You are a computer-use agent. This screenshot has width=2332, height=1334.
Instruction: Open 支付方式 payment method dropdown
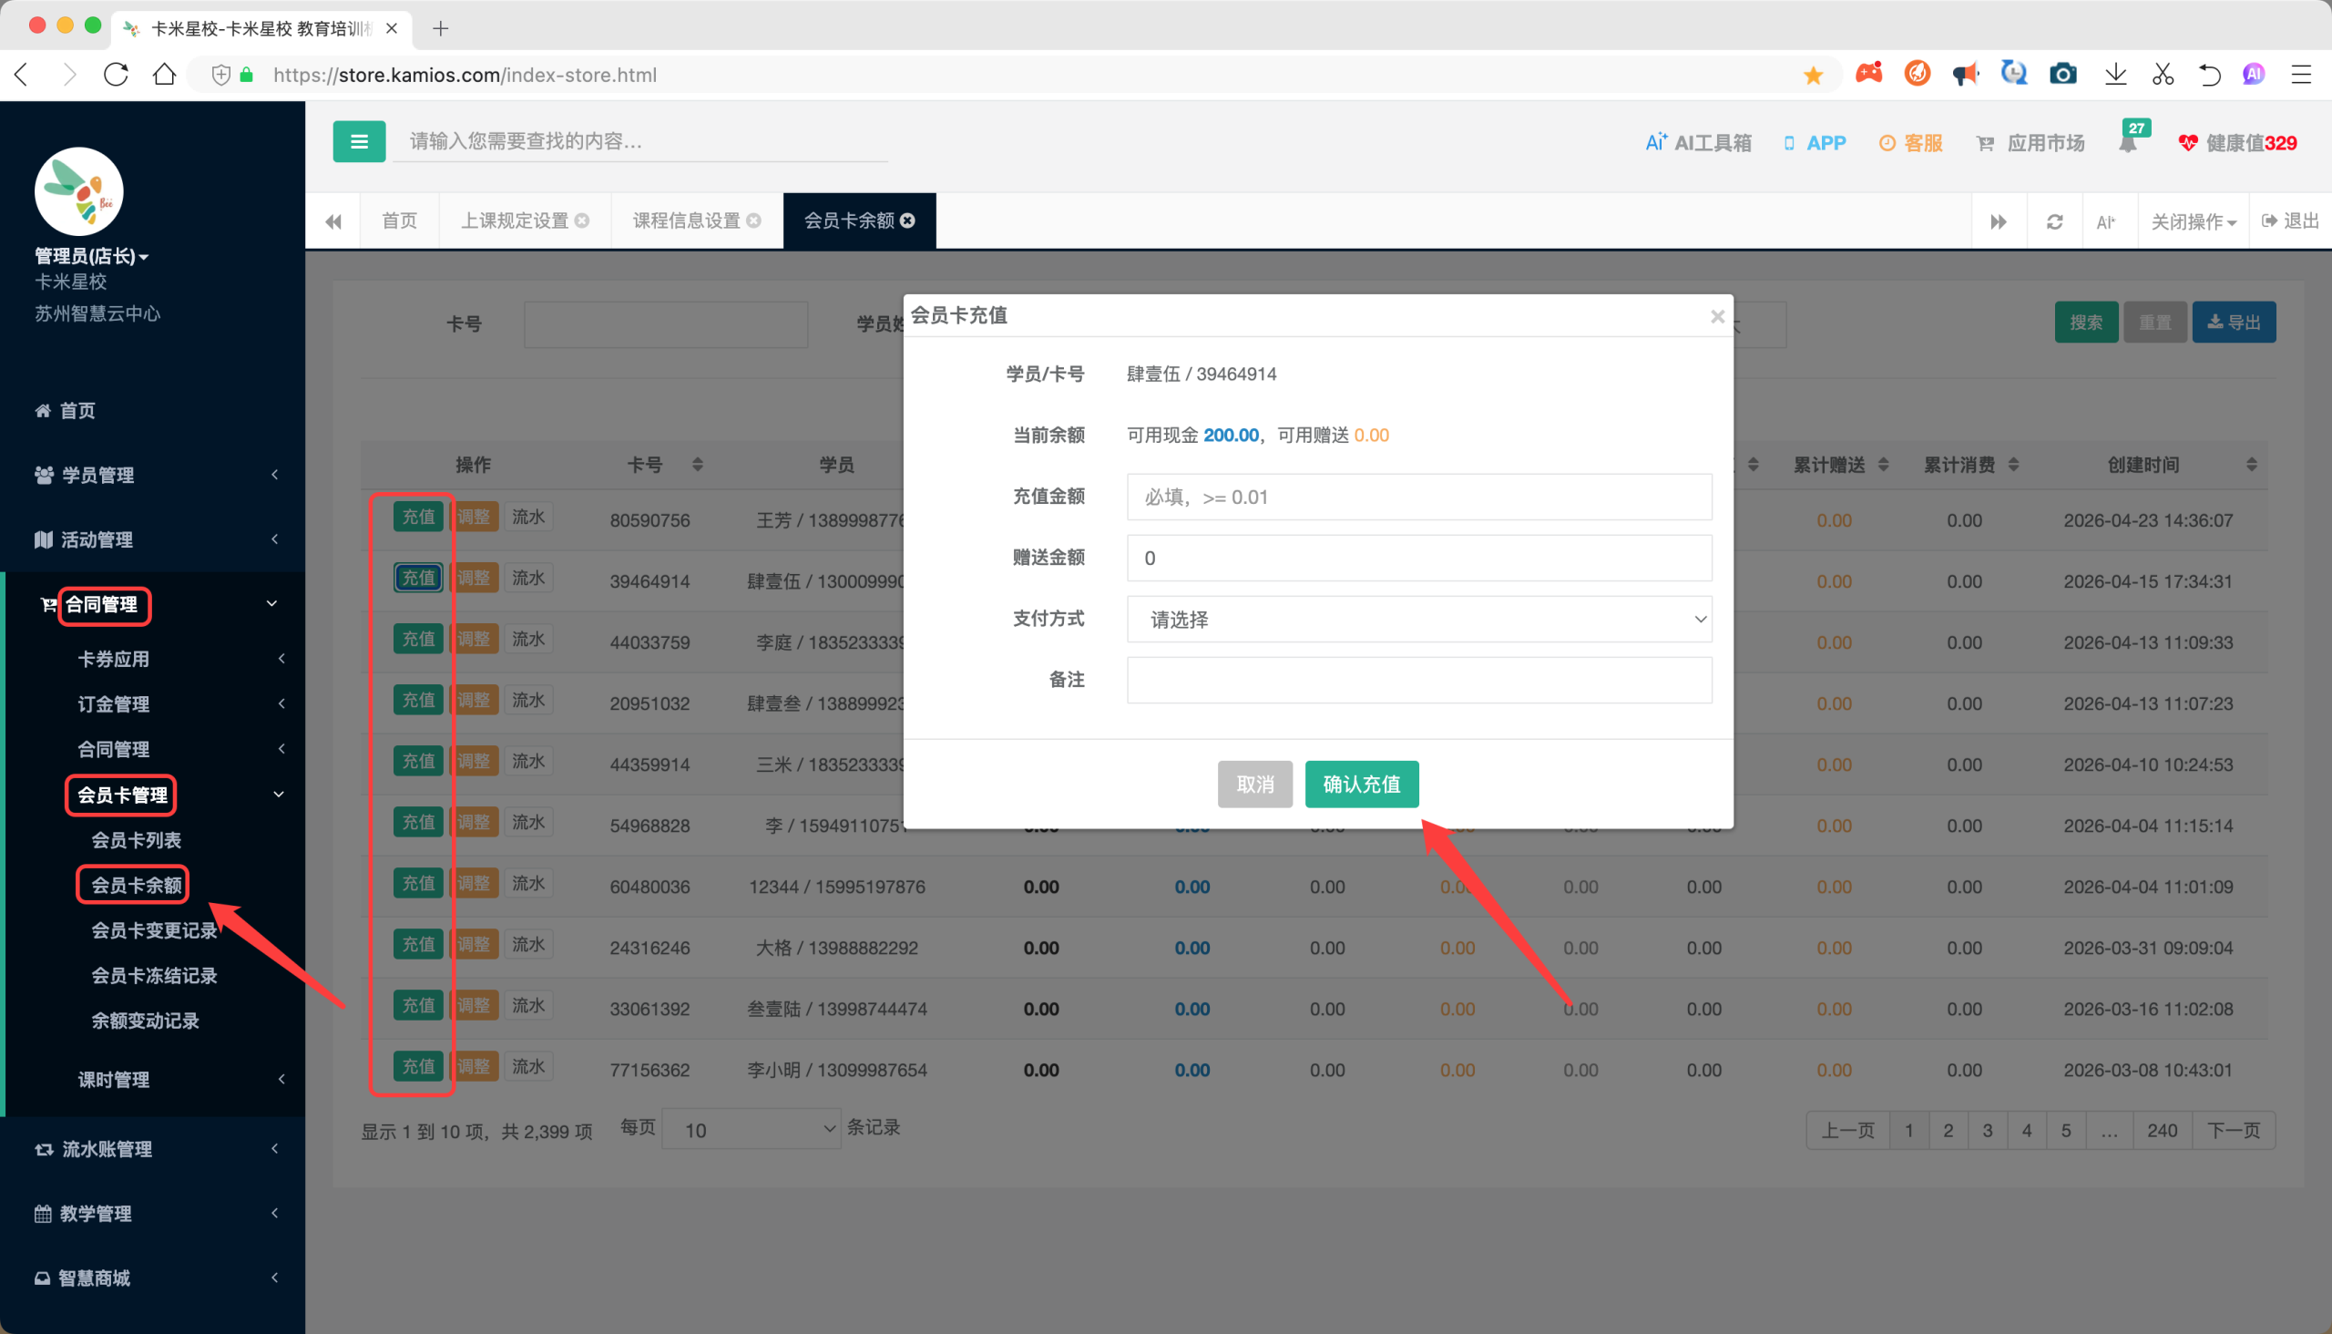pos(1419,620)
